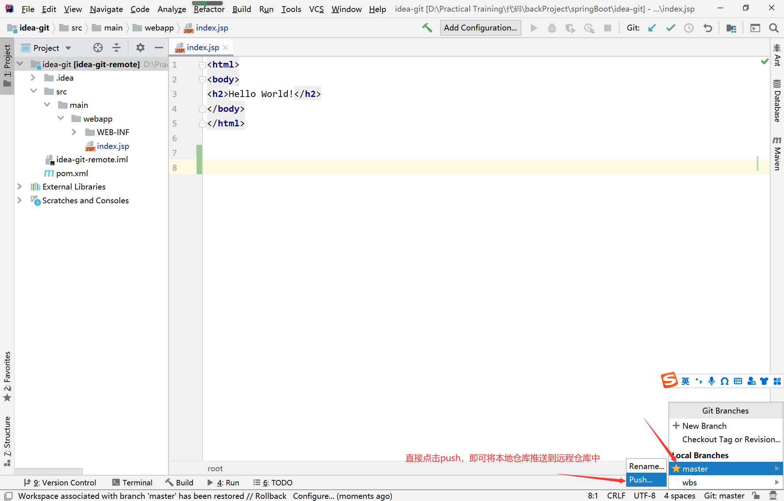
Task: Click the Collapse All icon in Project panel
Action: (116, 48)
